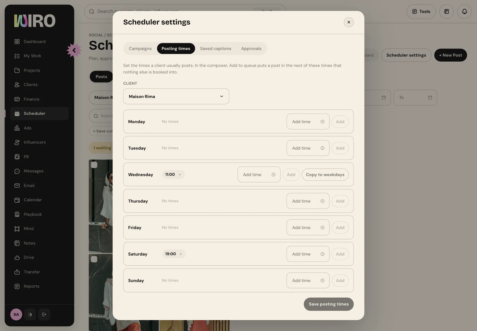Click Copy to weekdays on Wednesday
Screen dimensions: 477x331
click(325, 175)
